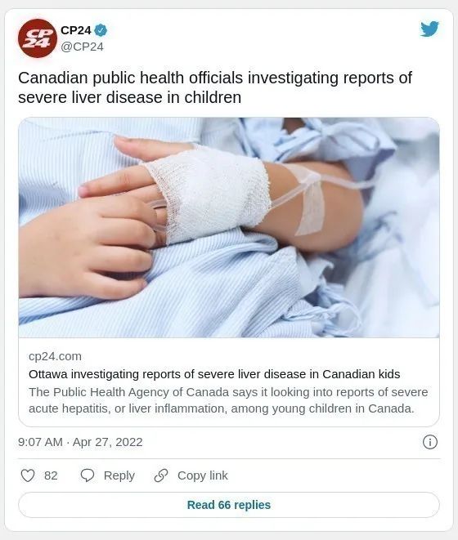Click the 82 likes count

coord(51,475)
